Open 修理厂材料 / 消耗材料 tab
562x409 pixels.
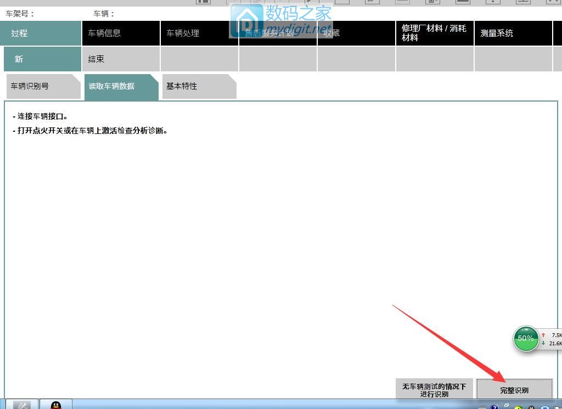point(435,33)
